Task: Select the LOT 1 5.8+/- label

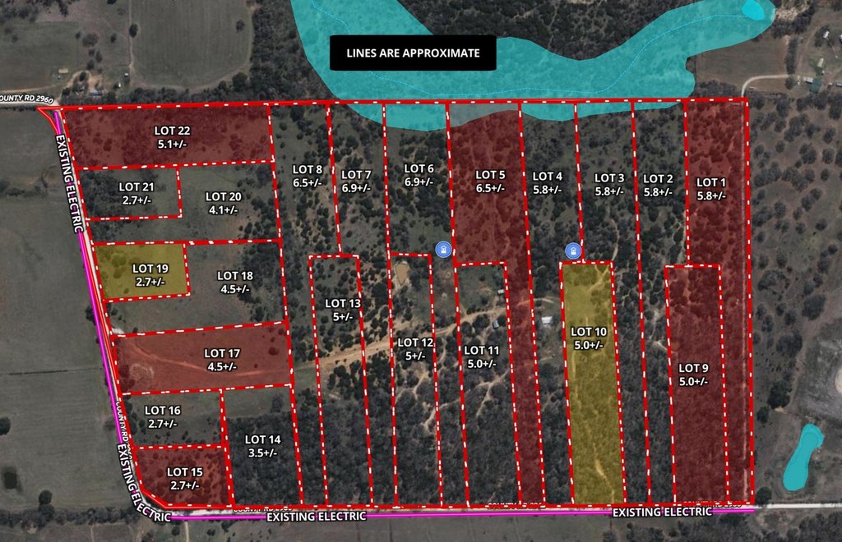Action: [x=711, y=189]
